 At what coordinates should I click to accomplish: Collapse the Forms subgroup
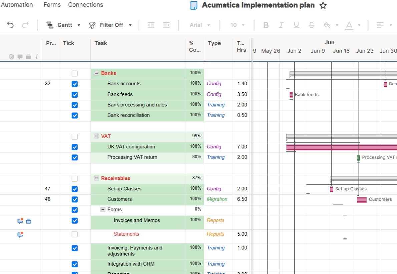[103, 210]
